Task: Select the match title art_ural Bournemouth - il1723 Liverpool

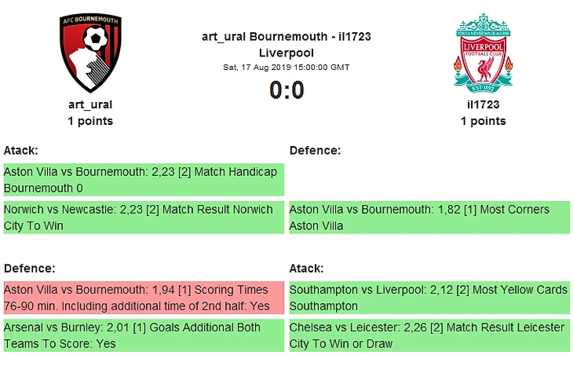Action: (286, 45)
